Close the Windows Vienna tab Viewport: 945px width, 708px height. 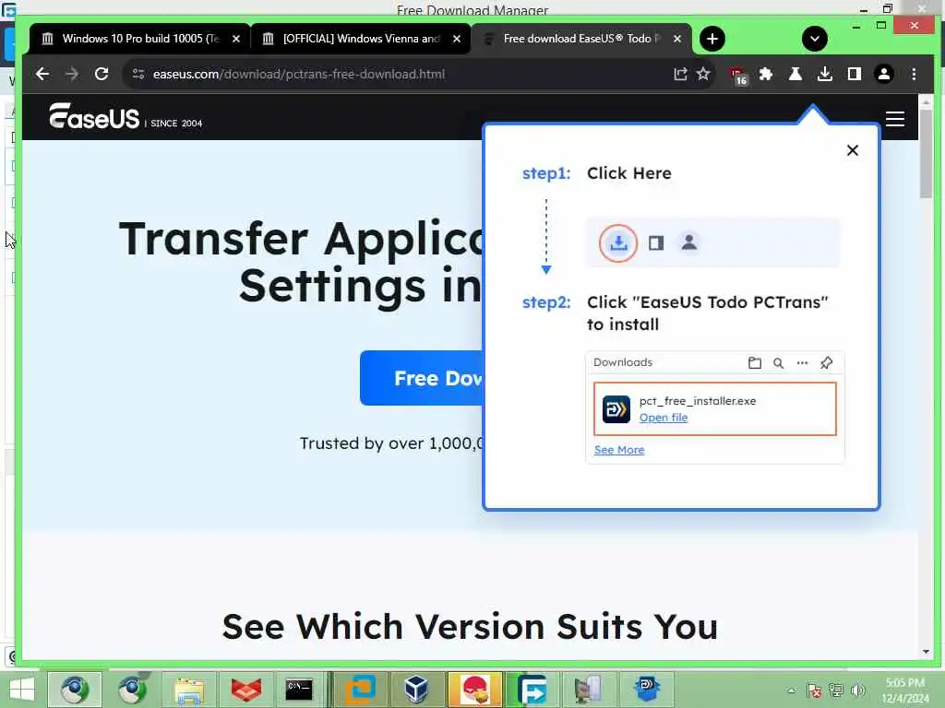(457, 39)
